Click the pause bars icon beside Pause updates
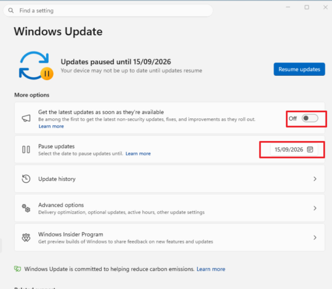This screenshot has width=332, height=289. (x=26, y=149)
